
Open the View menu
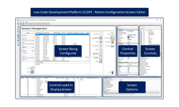coord(23,22)
